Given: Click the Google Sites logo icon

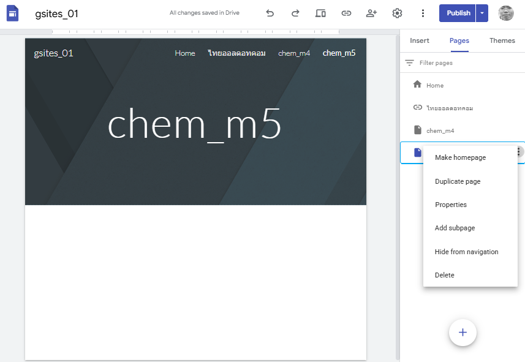Looking at the screenshot, I should [x=12, y=13].
